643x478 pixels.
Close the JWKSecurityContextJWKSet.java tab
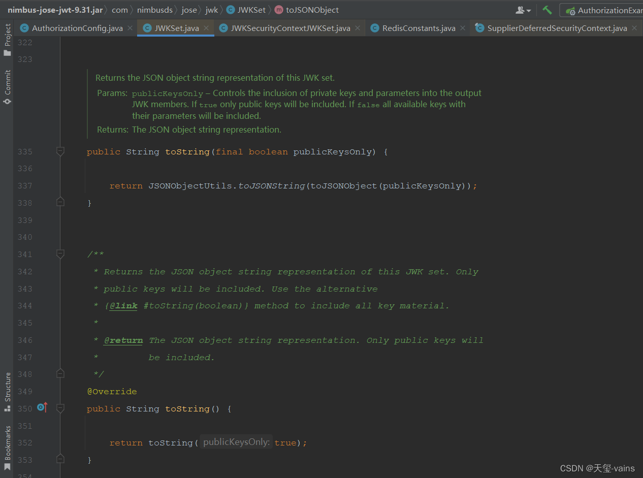point(358,28)
